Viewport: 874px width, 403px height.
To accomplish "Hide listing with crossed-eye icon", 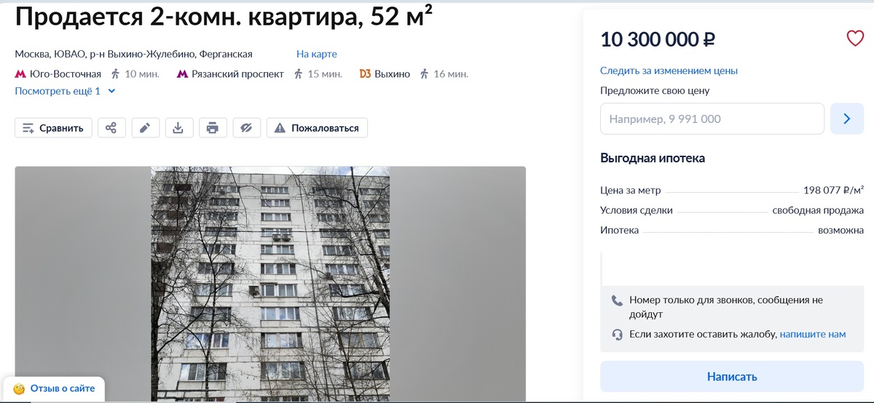I will click(246, 128).
